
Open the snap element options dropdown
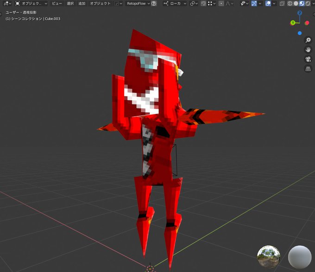[x=212, y=3]
